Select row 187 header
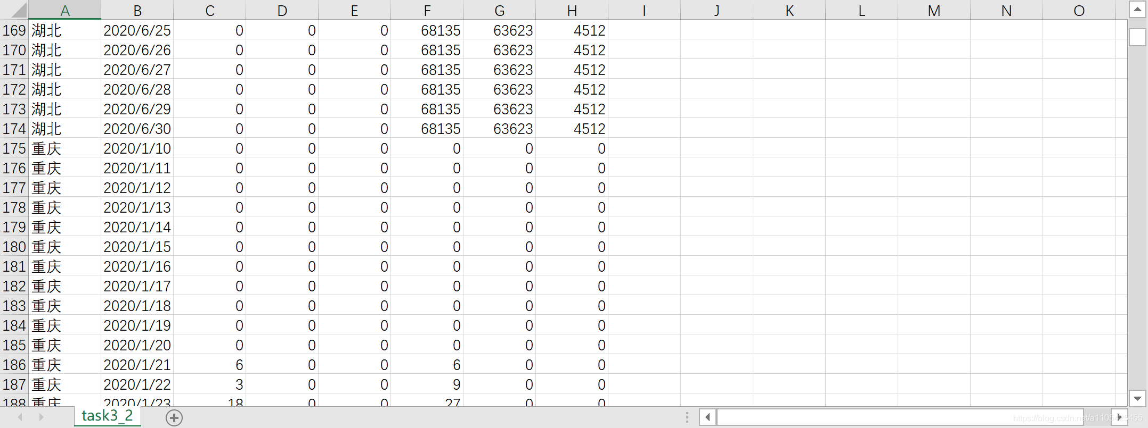This screenshot has height=428, width=1148. coord(14,384)
